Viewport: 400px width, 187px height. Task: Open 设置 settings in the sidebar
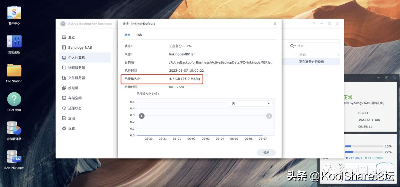[84, 128]
